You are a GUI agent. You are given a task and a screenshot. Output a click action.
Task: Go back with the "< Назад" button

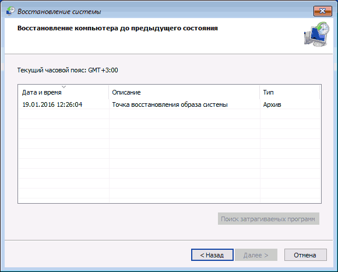pyautogui.click(x=212, y=255)
